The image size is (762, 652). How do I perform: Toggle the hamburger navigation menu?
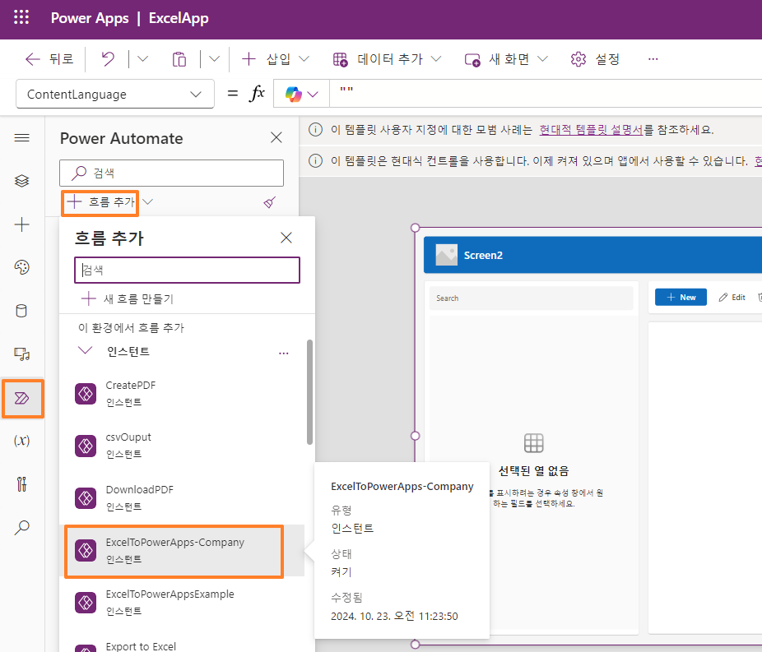(x=22, y=138)
